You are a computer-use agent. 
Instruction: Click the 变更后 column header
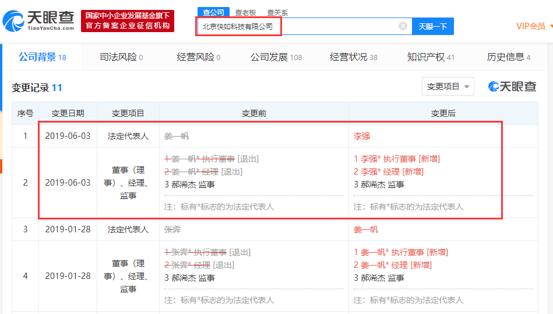click(443, 113)
